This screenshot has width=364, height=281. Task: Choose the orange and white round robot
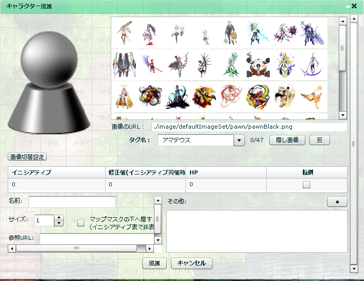point(258,65)
